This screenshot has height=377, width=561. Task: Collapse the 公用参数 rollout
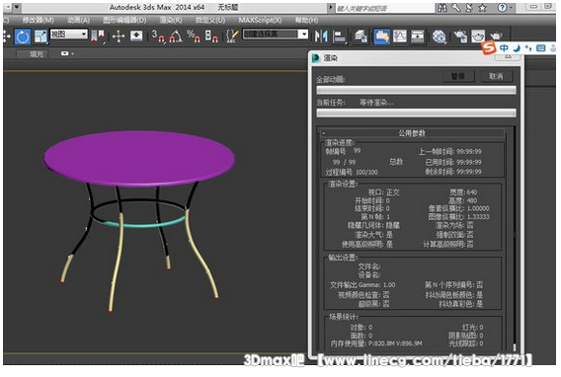click(412, 133)
